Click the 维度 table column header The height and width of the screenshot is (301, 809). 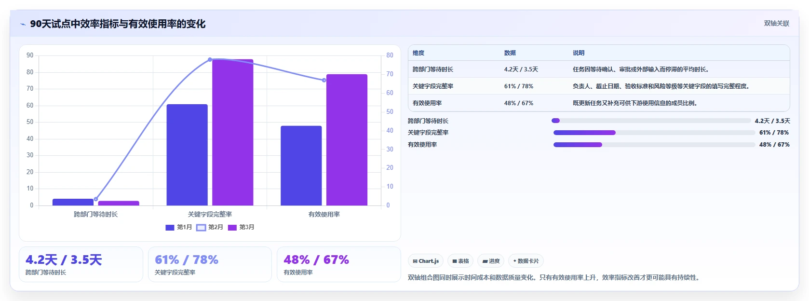418,53
